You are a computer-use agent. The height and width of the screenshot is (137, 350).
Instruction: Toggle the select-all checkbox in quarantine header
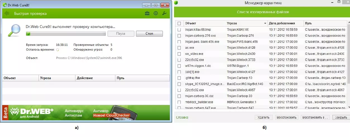pos(179,23)
